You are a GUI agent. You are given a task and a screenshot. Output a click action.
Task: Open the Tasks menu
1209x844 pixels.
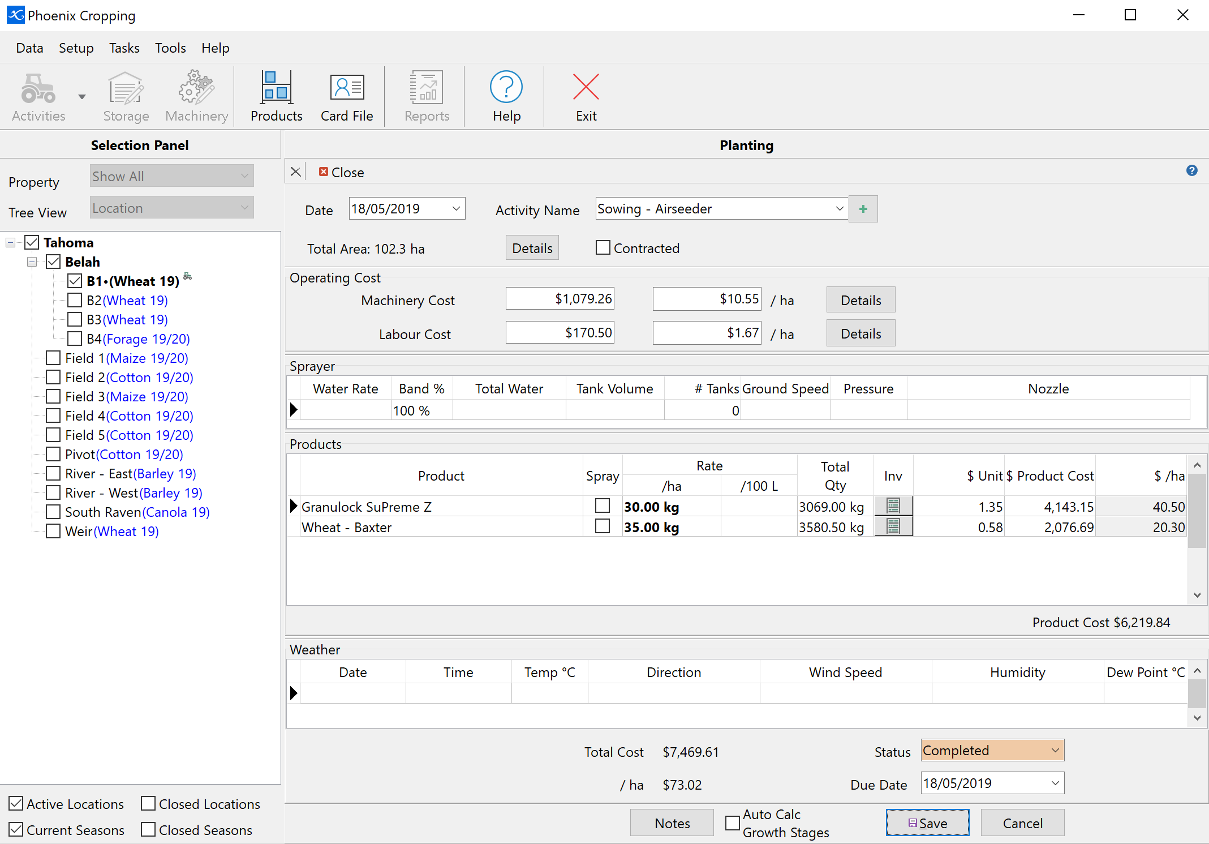coord(124,48)
